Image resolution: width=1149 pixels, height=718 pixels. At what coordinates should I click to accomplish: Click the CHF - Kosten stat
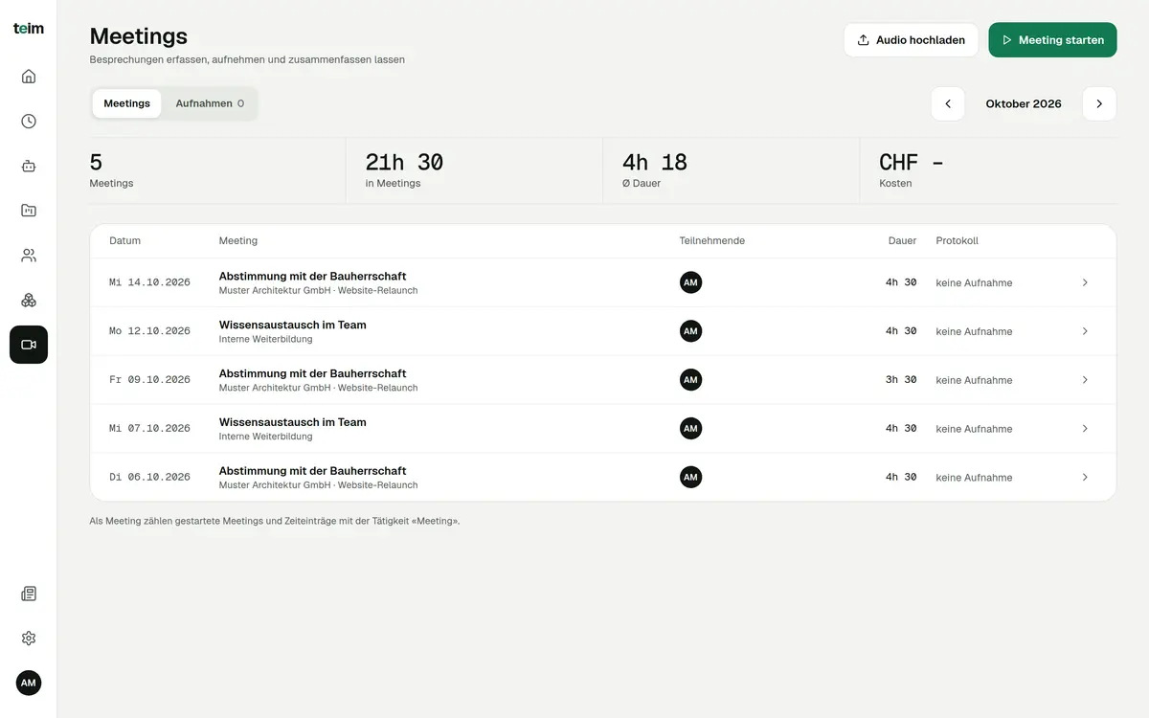(912, 169)
